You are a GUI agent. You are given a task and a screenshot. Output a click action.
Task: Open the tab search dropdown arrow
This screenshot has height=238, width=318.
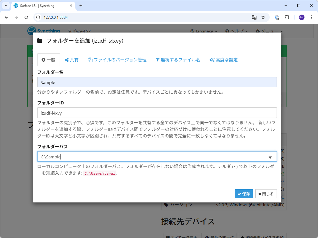[6, 6]
